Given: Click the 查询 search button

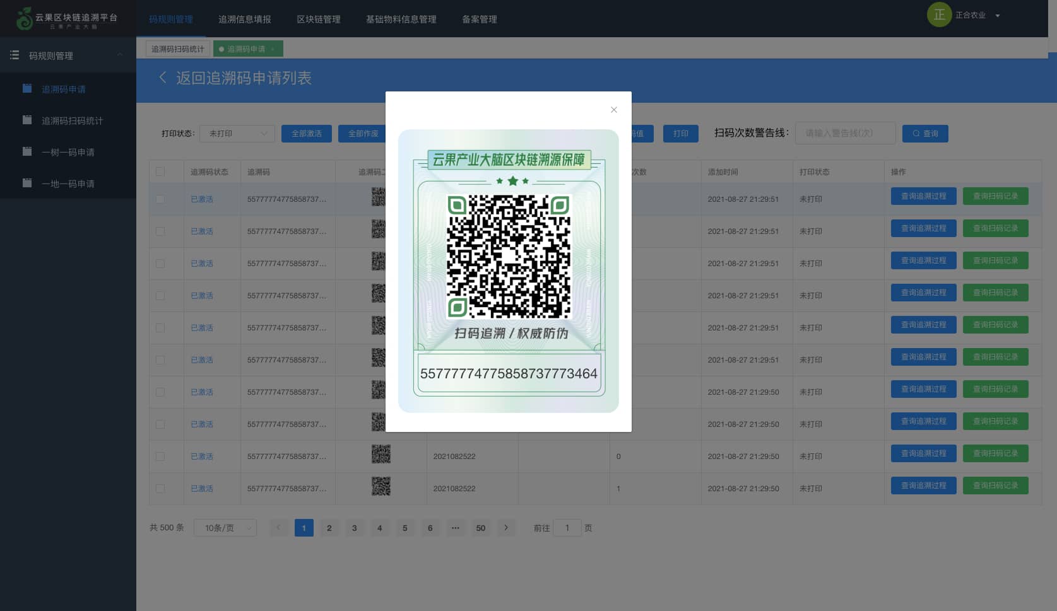Looking at the screenshot, I should coord(925,134).
